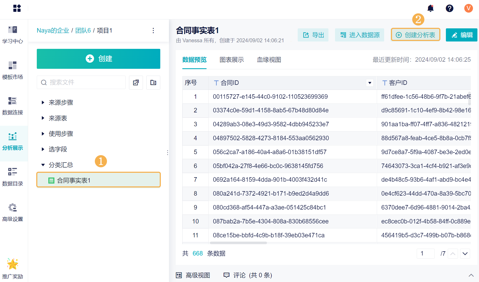Viewport: 479px width, 282px height.
Task: Click the 导出 button
Action: 313,35
